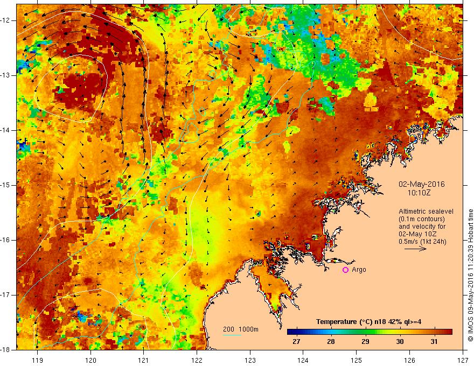Viewport: 474px width, 366px height.
Task: Click the colorbar tick label 30
Action: (x=400, y=342)
